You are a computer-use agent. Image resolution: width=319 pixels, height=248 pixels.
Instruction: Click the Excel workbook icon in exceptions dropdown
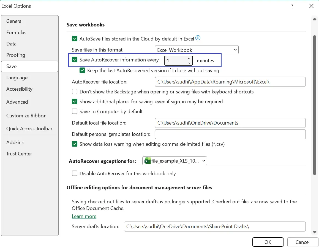147,161
